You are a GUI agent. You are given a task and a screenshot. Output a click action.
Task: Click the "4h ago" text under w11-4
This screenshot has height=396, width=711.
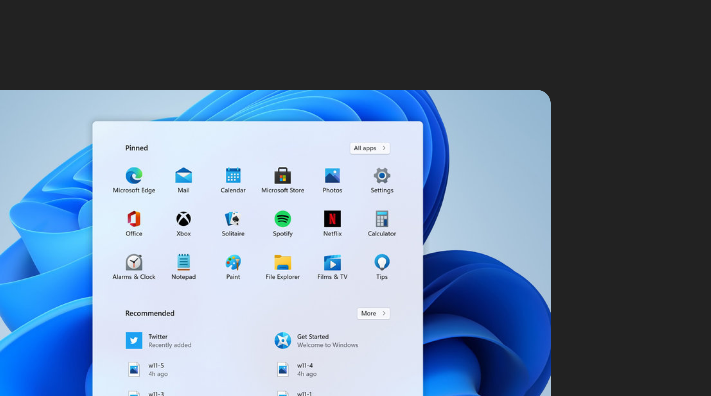coord(307,374)
